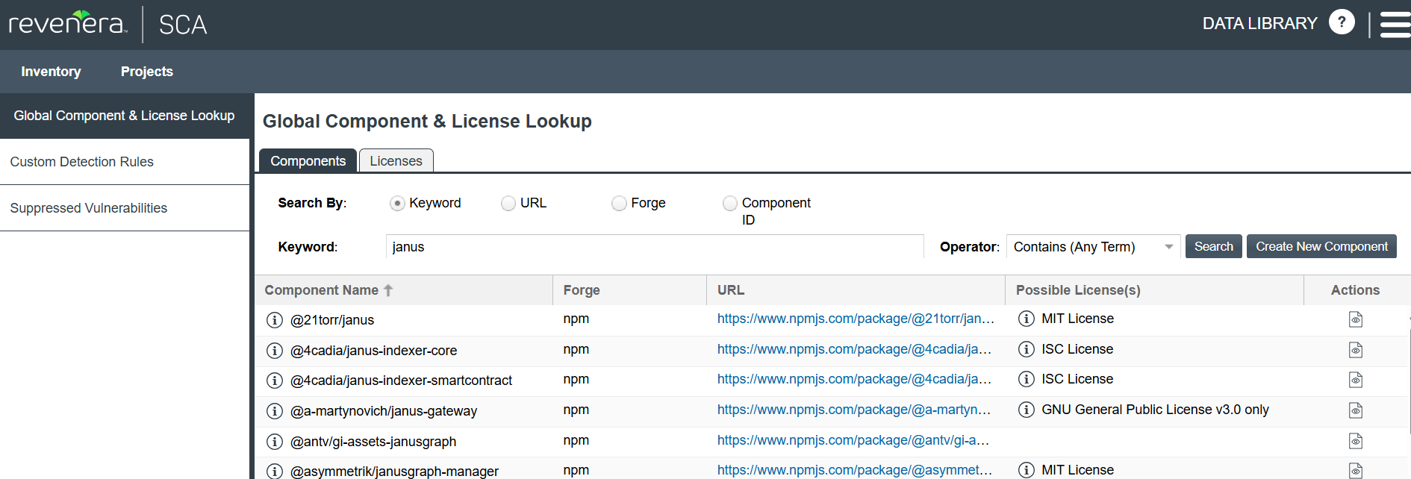Select the Keyword radio button
1411x479 pixels.
click(397, 204)
